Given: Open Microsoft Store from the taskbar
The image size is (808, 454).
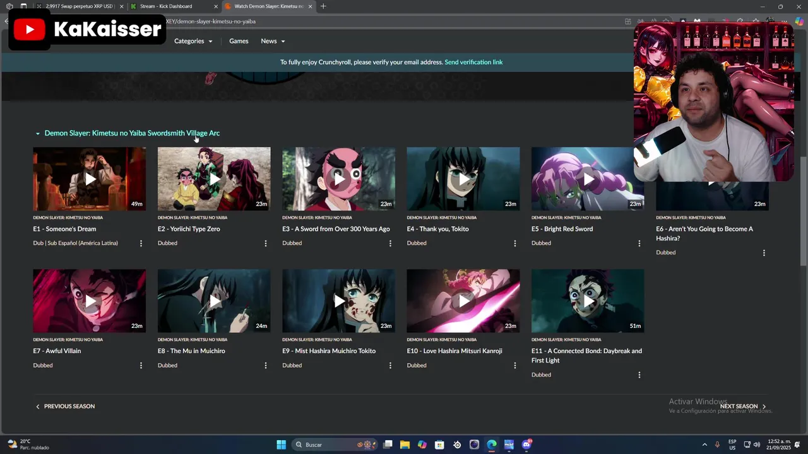Looking at the screenshot, I should [x=439, y=445].
